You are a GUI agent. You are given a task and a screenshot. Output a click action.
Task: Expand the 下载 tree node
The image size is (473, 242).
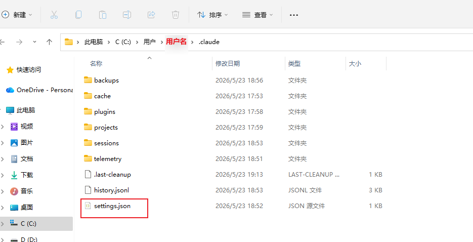[x=3, y=175]
